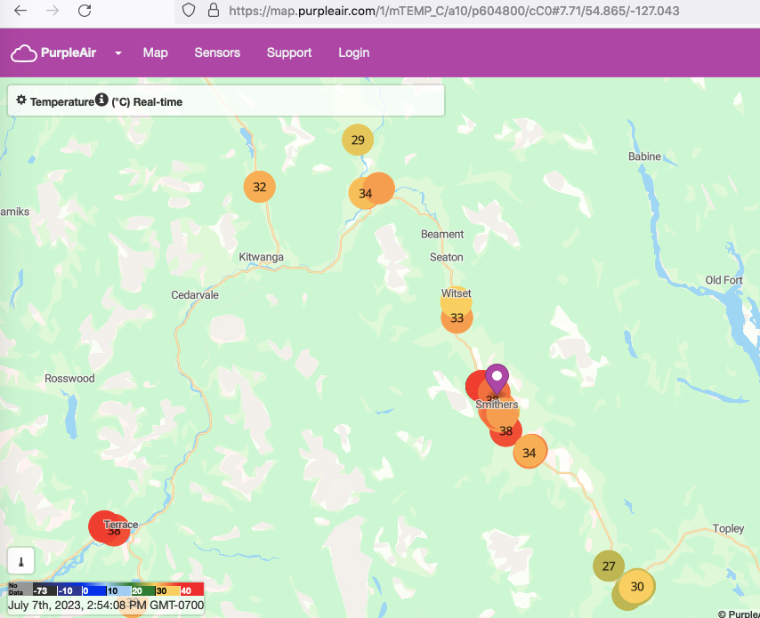Click the purple location pin at Smithers
The image size is (760, 618).
pyautogui.click(x=497, y=377)
